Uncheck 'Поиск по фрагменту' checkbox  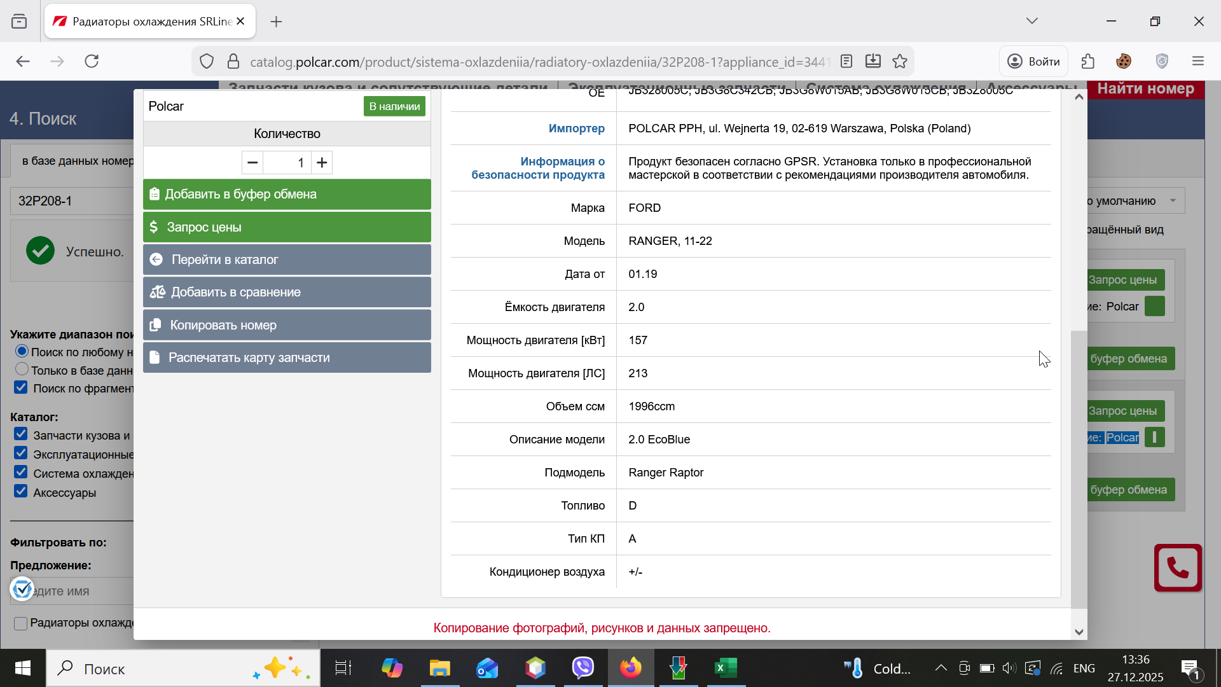21,387
